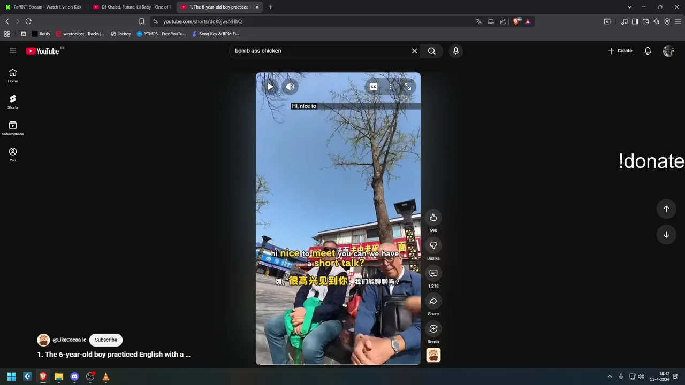Open VLC from the taskbar
This screenshot has height=385, width=685.
coord(106,376)
